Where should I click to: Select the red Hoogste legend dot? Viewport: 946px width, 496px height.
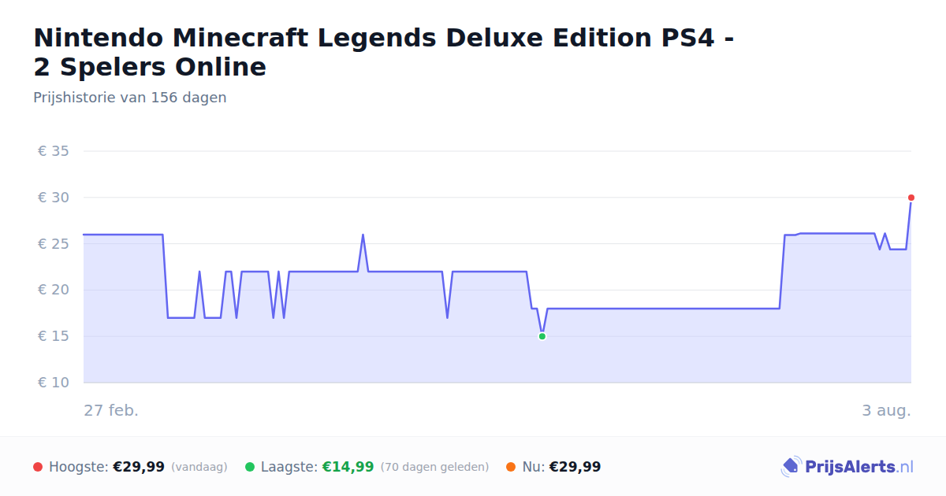click(x=38, y=467)
